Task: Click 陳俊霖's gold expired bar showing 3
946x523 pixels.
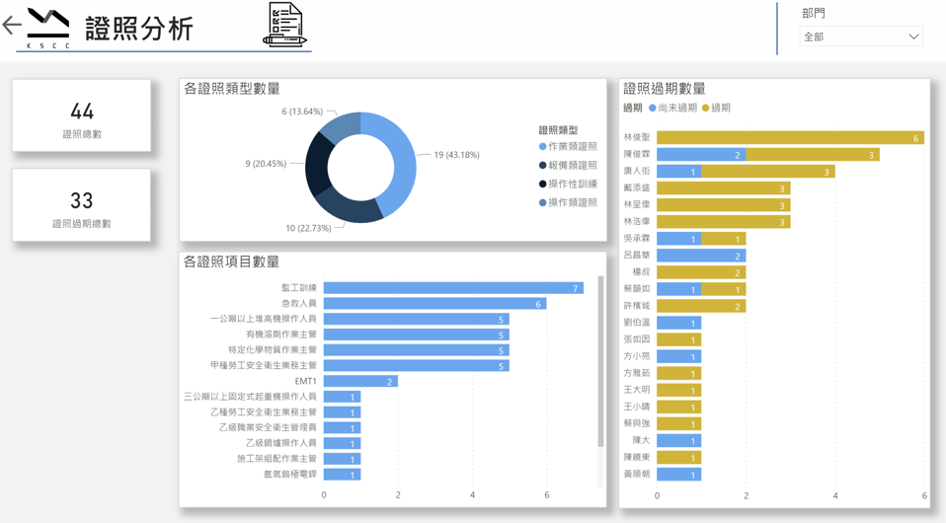Action: pyautogui.click(x=813, y=155)
